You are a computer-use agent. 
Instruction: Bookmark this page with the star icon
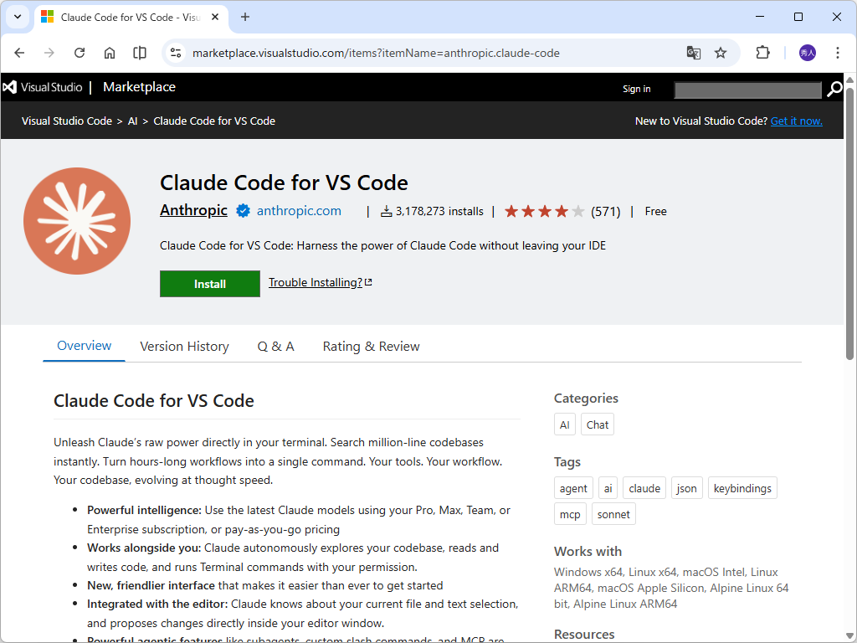721,52
